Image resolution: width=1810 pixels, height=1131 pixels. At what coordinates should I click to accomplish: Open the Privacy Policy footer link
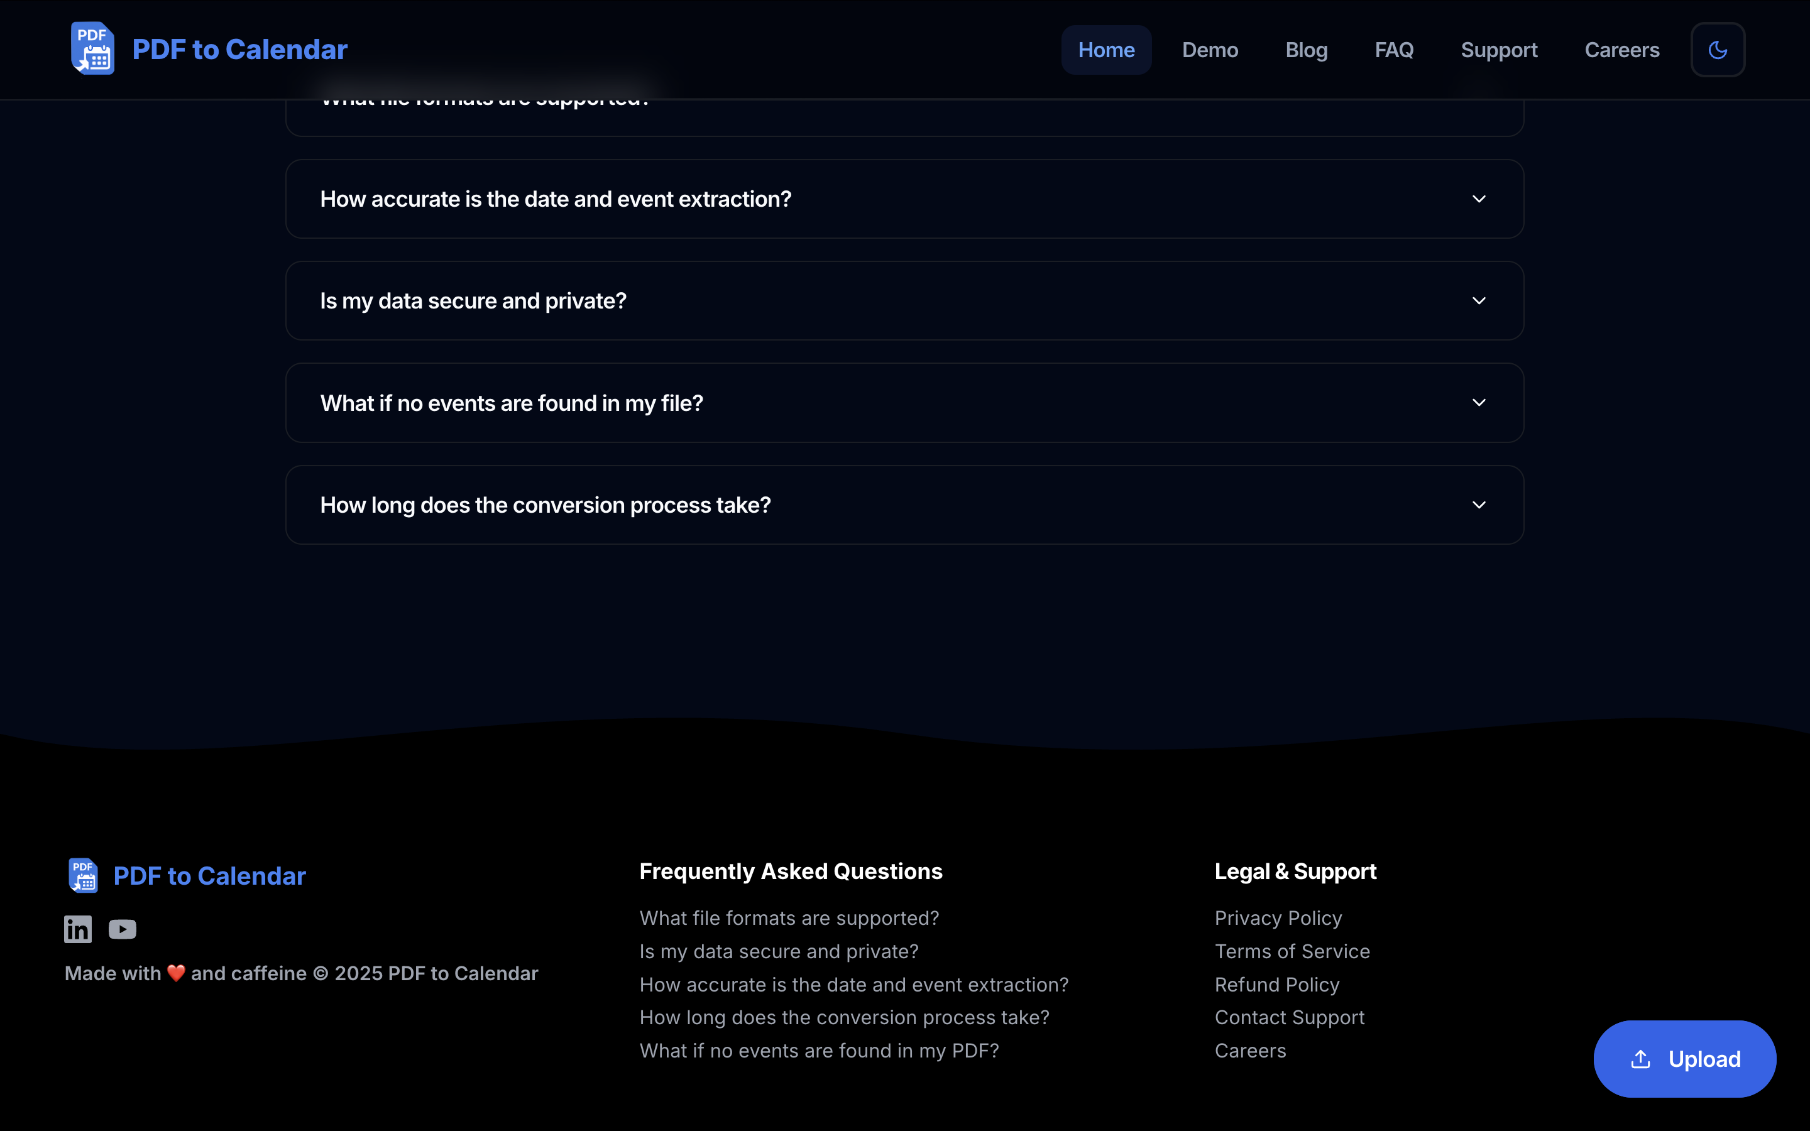1278,918
